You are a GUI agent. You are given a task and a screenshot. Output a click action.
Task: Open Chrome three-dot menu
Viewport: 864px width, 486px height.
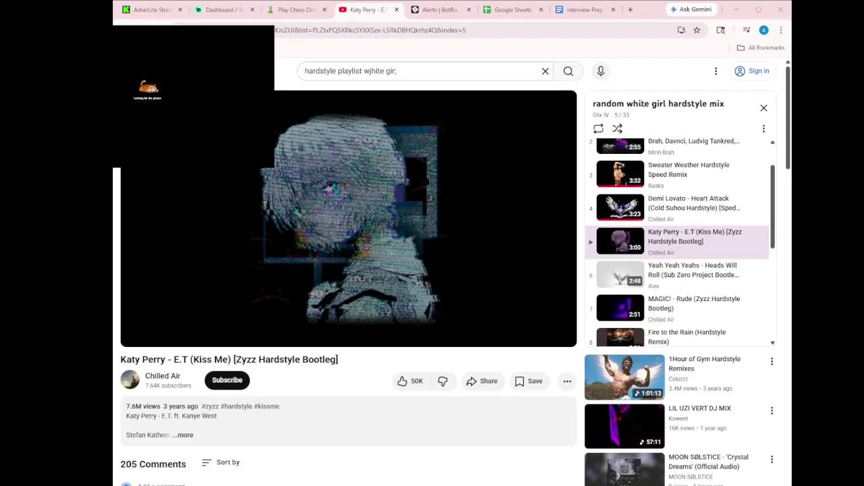[781, 30]
